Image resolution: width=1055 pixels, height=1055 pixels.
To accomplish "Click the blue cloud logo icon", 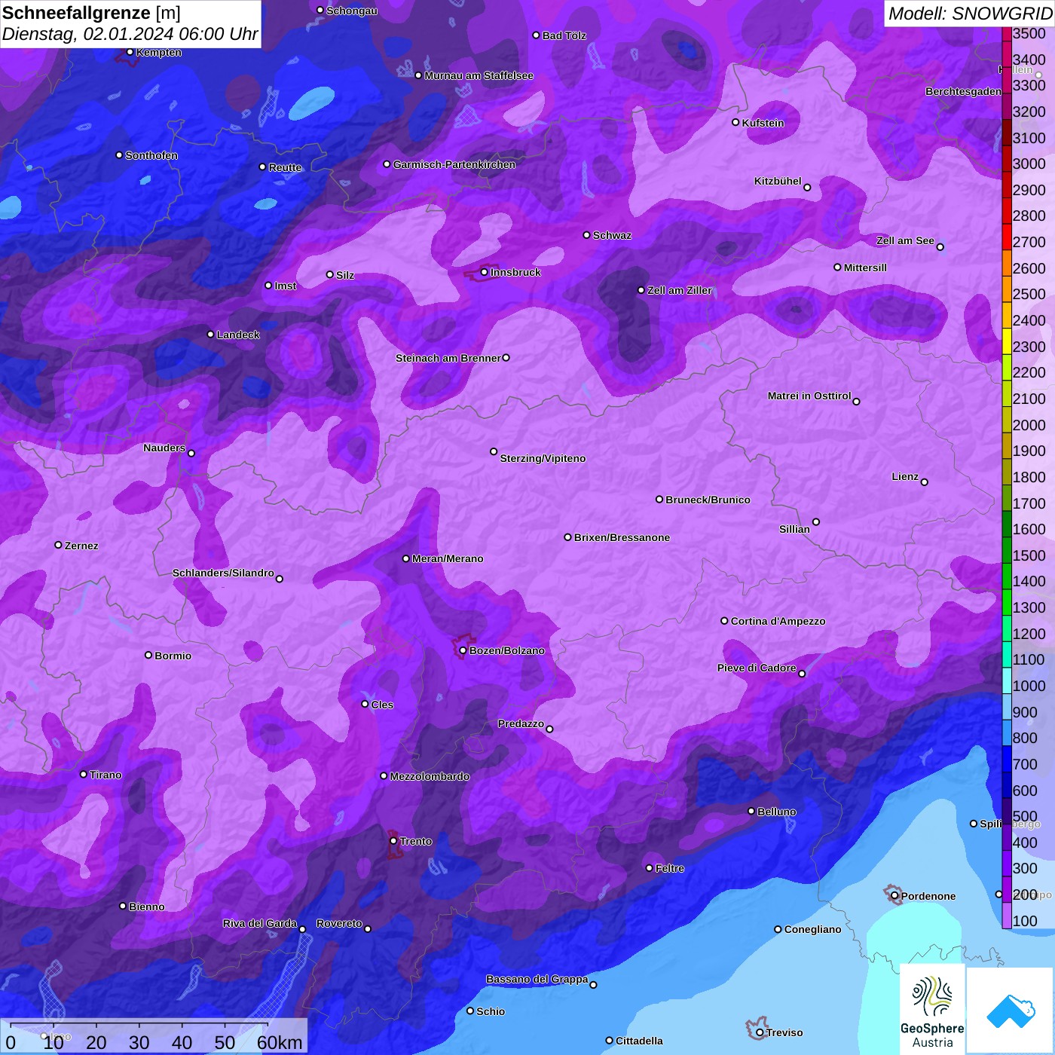I will 1011,1011.
